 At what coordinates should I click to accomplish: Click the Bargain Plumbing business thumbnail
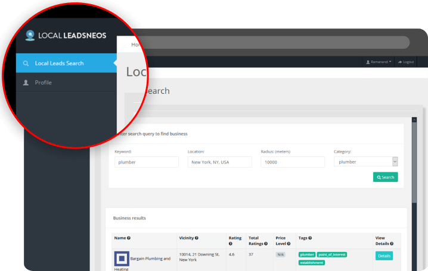point(122,259)
